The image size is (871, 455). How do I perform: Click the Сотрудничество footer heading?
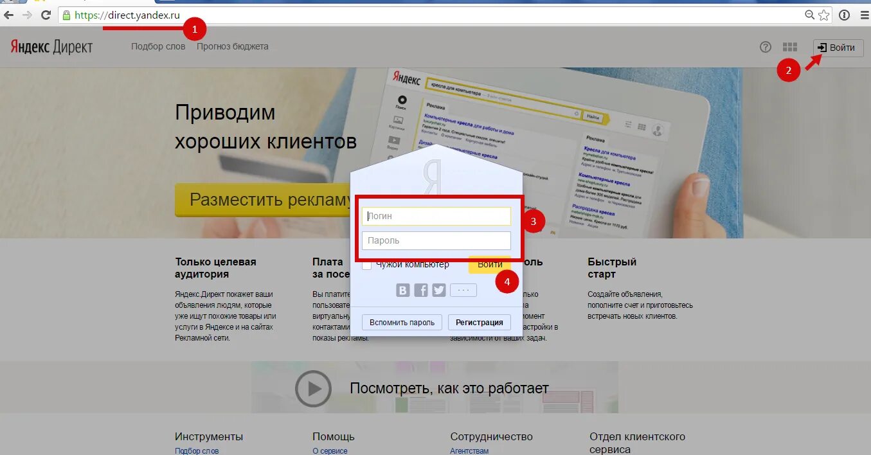pyautogui.click(x=492, y=436)
